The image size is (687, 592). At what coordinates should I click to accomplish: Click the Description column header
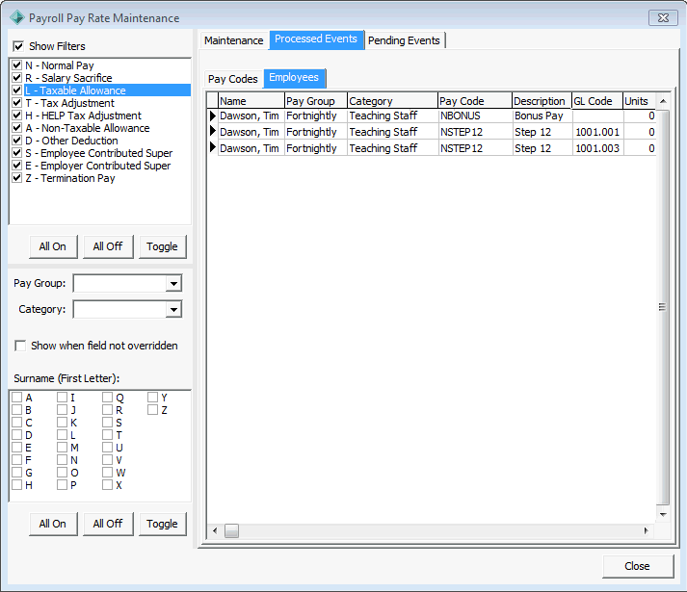click(x=542, y=101)
